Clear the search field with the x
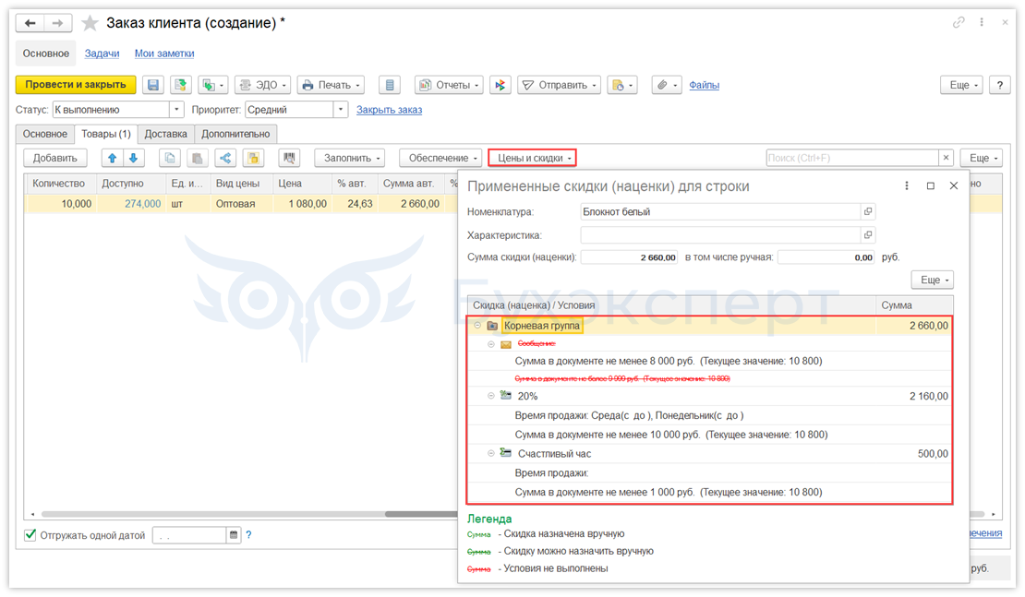The image size is (1025, 597). pyautogui.click(x=946, y=158)
